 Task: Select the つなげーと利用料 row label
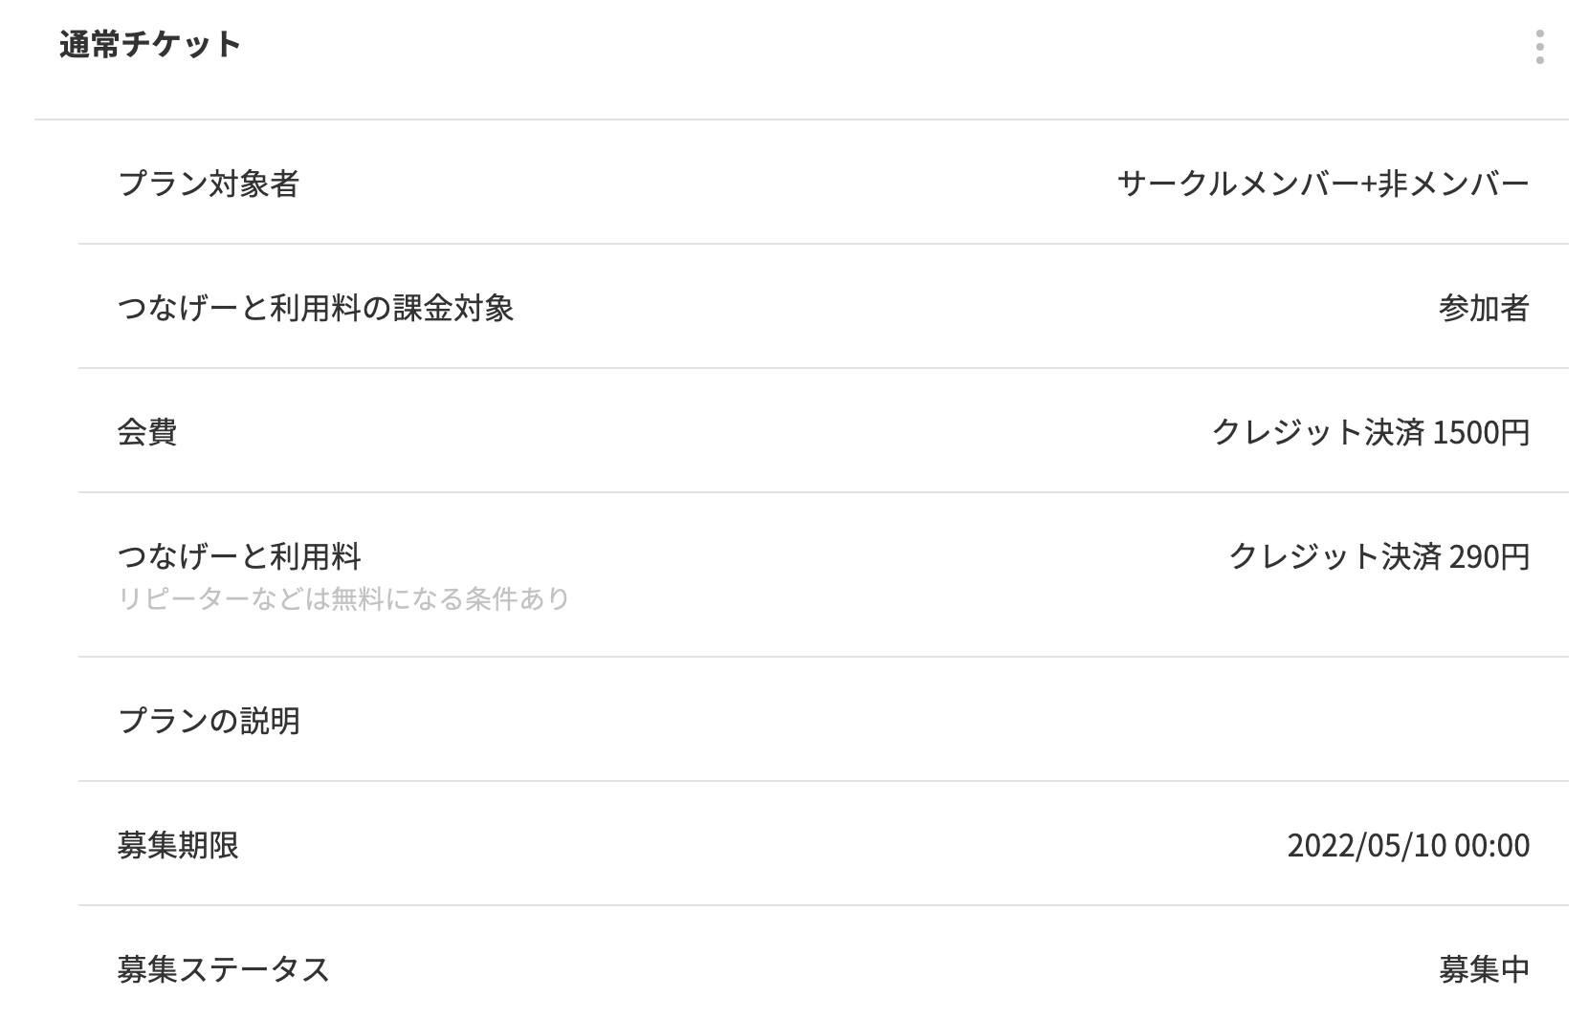(239, 556)
